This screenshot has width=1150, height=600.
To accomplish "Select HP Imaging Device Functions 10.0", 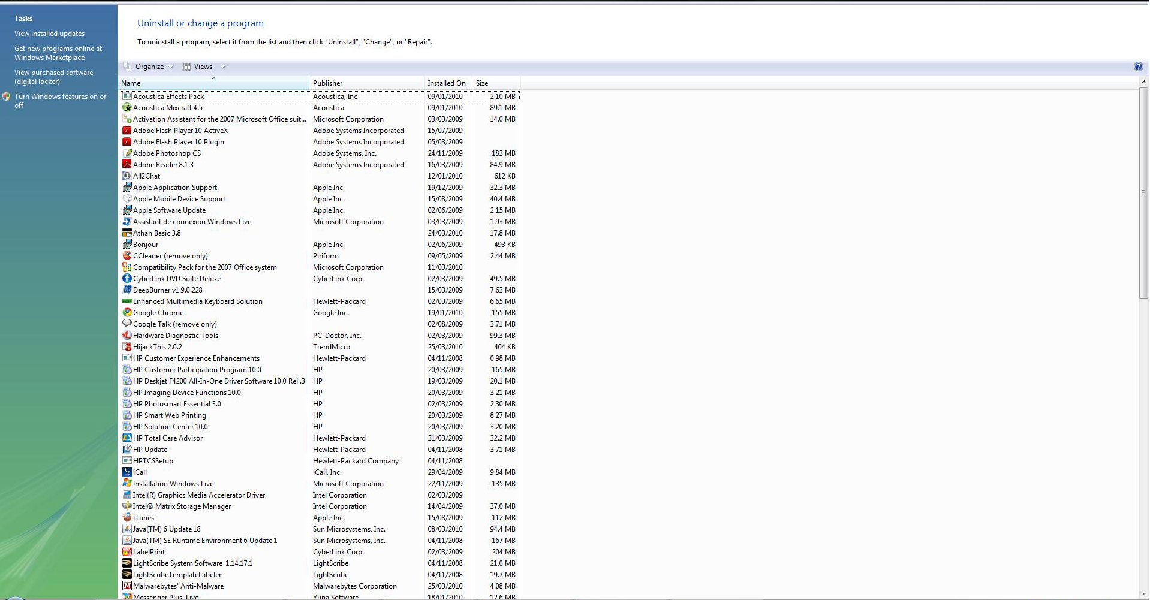I will (320, 393).
